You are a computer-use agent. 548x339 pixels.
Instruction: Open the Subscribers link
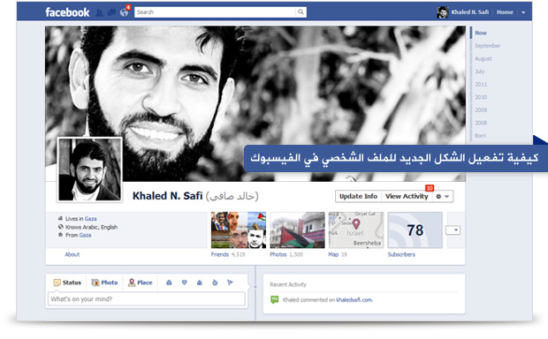point(401,254)
